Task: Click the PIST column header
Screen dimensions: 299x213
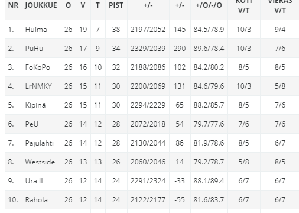Action: pyautogui.click(x=116, y=5)
